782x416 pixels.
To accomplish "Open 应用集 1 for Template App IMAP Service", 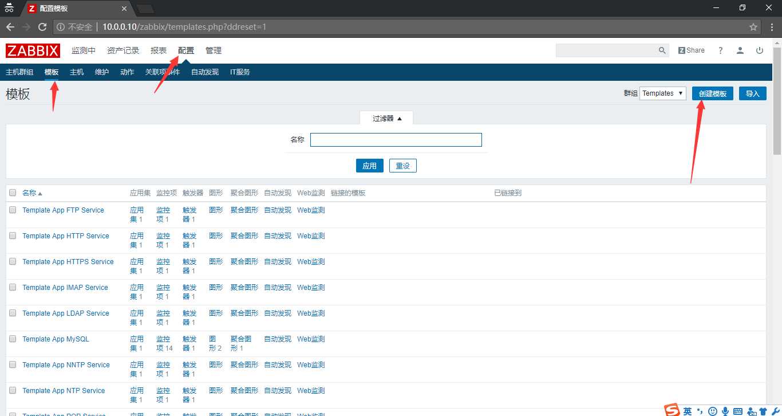I will (x=137, y=292).
